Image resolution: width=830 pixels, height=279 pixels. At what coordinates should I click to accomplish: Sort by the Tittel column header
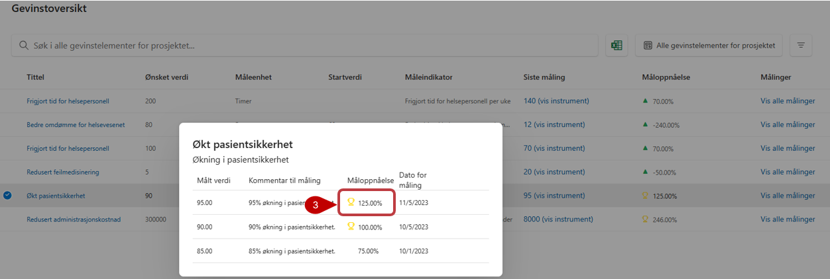coord(36,77)
